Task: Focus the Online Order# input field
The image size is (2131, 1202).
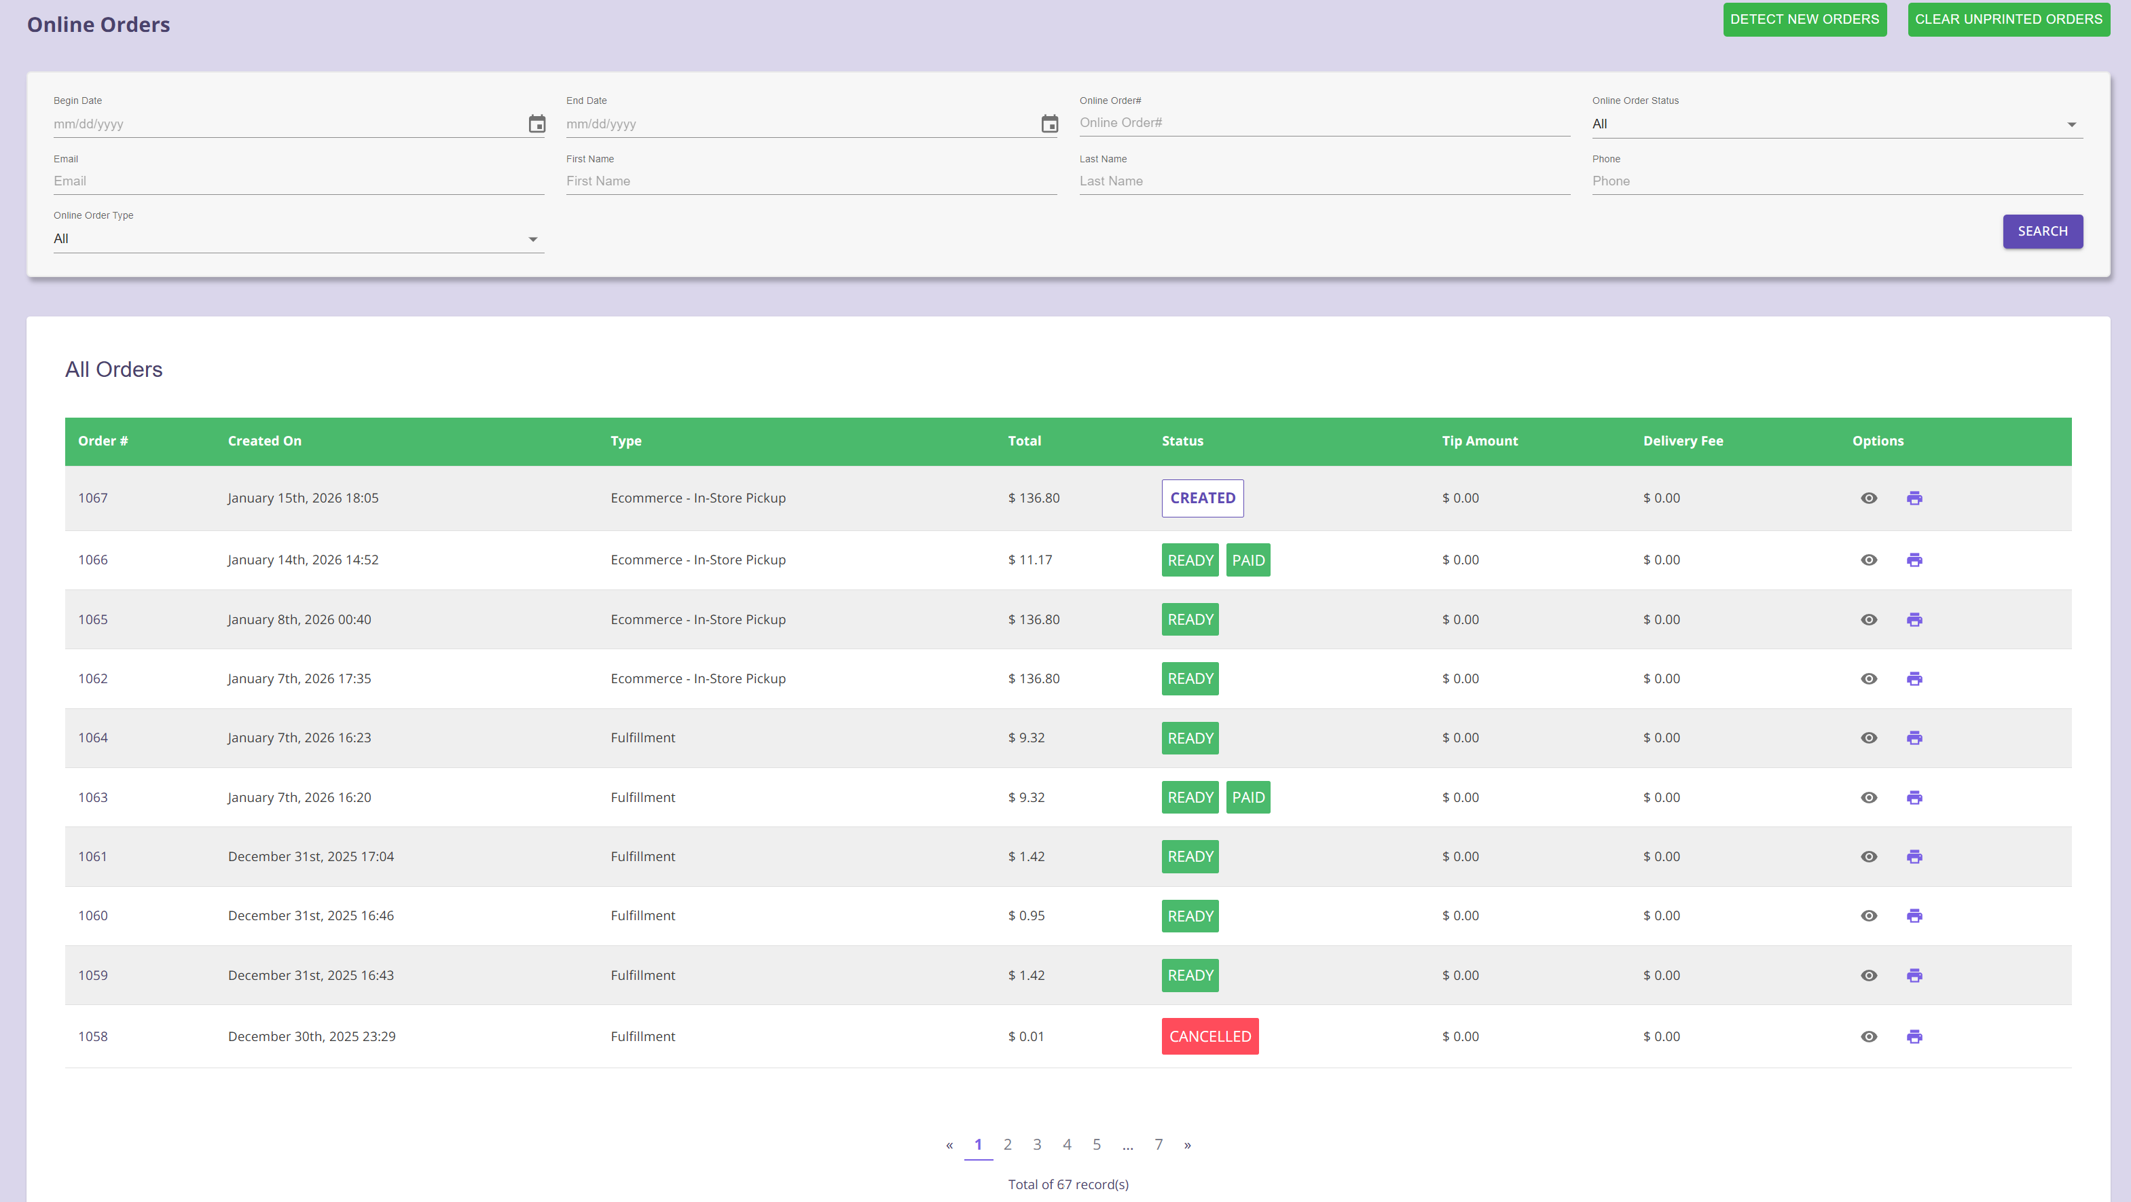Action: [1324, 122]
